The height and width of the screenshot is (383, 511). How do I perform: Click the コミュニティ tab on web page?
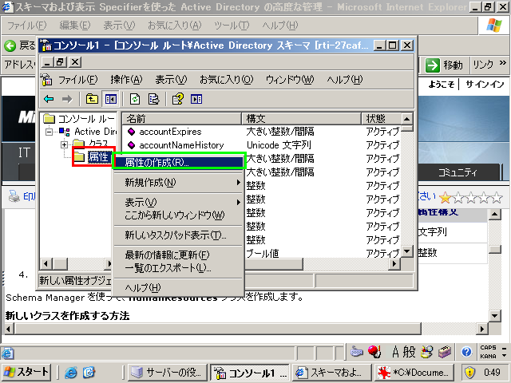coord(458,172)
